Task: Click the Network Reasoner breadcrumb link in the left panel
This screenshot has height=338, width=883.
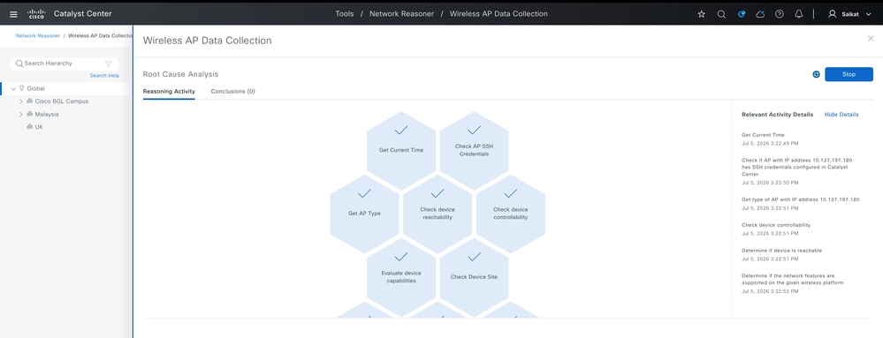Action: point(38,35)
